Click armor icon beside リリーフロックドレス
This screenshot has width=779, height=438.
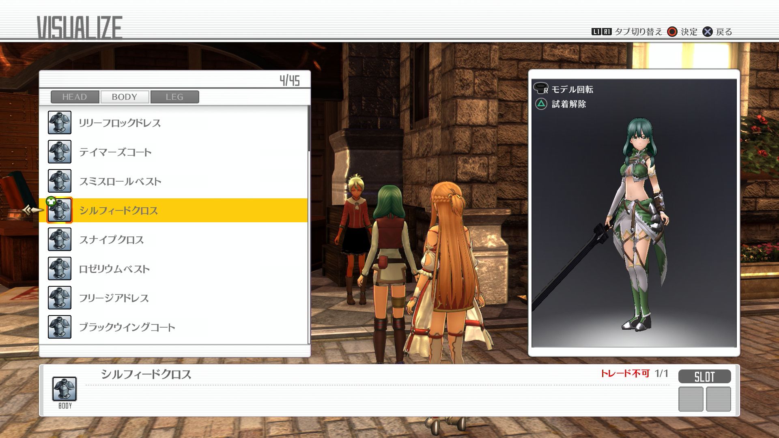(60, 122)
